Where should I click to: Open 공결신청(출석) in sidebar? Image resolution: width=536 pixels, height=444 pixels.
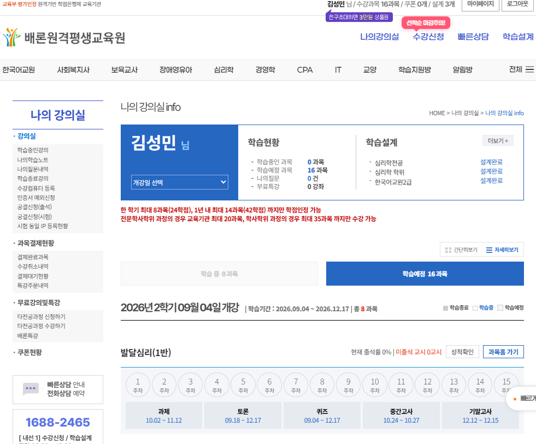click(34, 207)
